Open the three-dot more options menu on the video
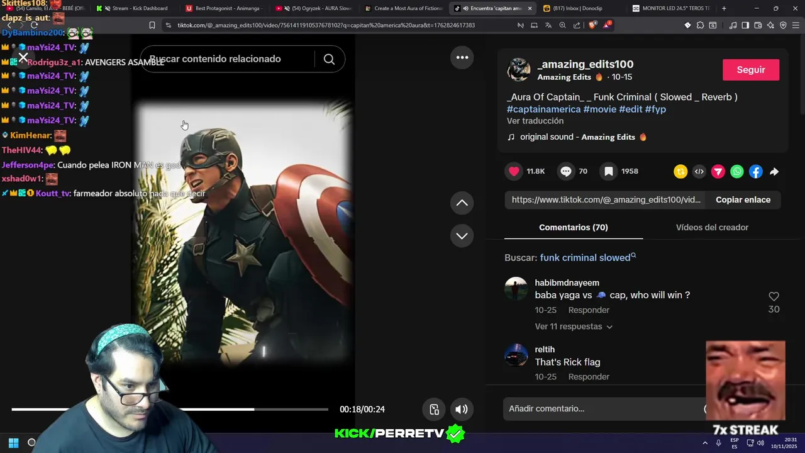 point(462,57)
